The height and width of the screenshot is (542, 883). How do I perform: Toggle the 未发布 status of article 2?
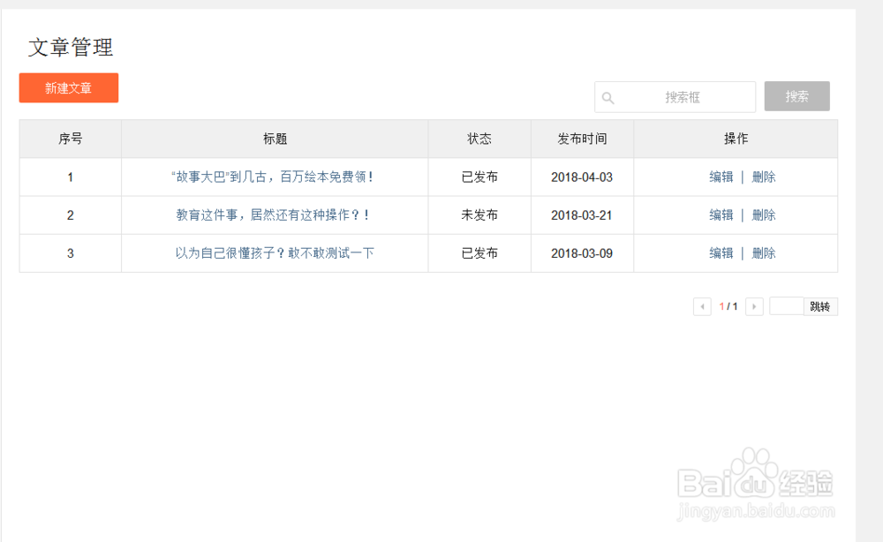pos(479,215)
